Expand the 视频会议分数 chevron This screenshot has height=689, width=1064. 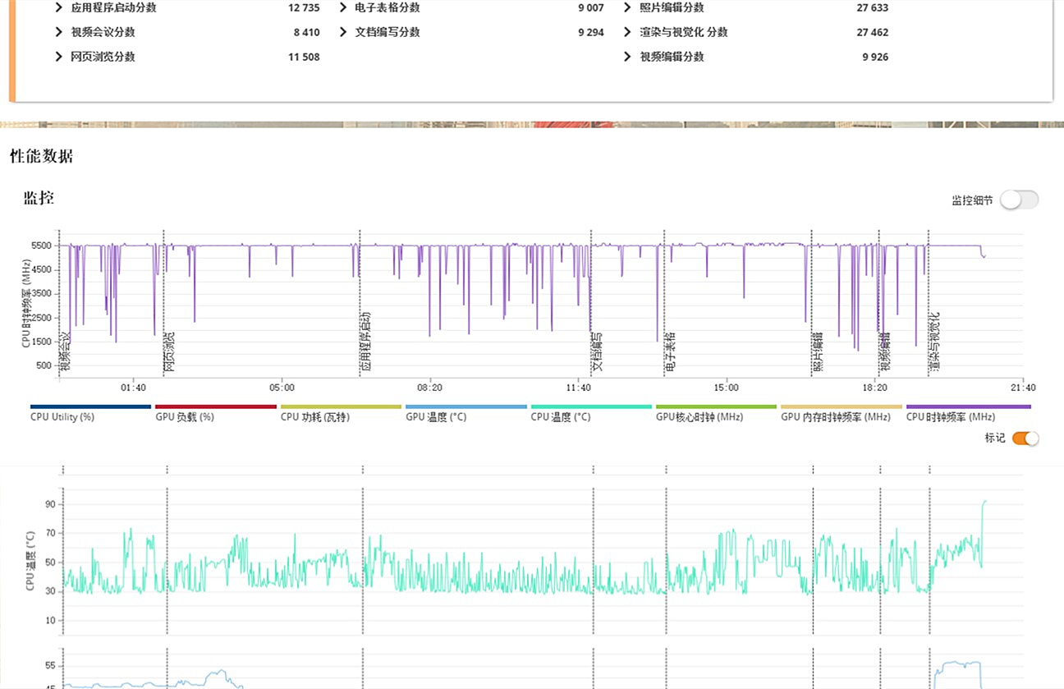pyautogui.click(x=58, y=32)
